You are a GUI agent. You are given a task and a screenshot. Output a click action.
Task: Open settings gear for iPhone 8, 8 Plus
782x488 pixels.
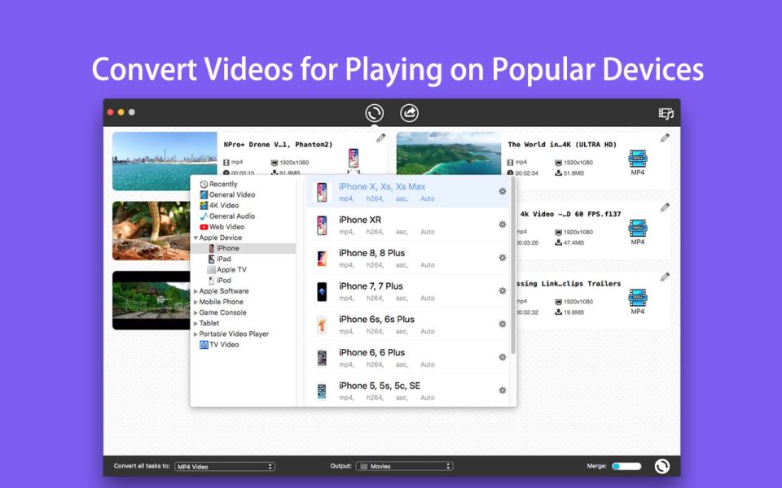(503, 258)
